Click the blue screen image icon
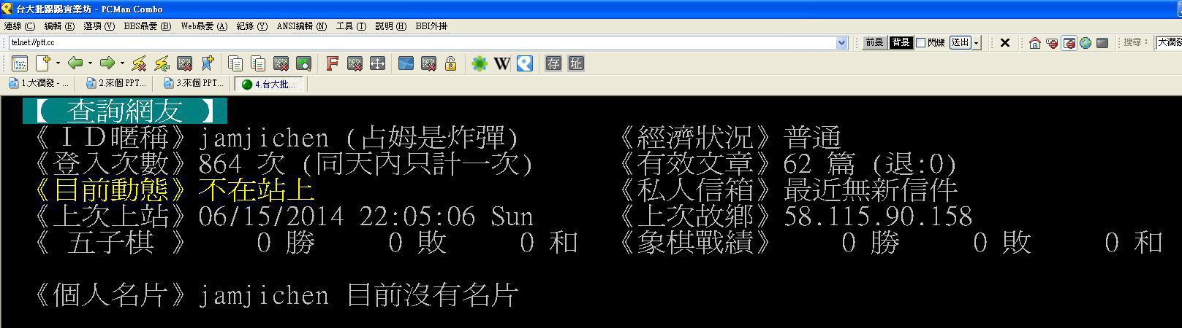 pyautogui.click(x=406, y=63)
